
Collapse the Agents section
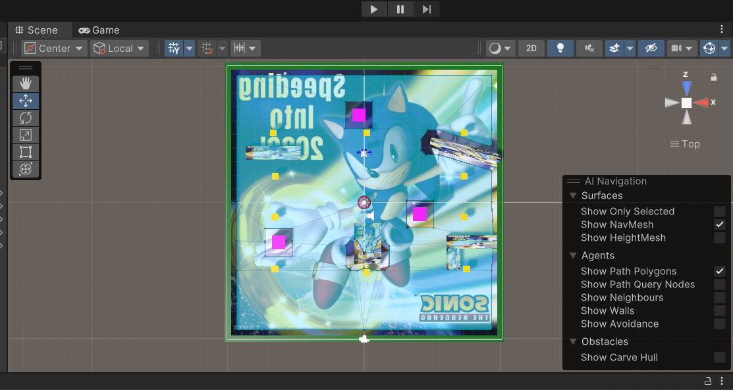coord(573,255)
